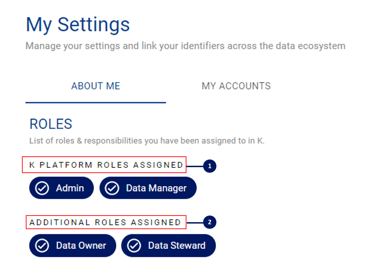Viewport: 369px width, 273px height.
Task: Click the blue underline below ABOUT ME
Action: (x=96, y=102)
